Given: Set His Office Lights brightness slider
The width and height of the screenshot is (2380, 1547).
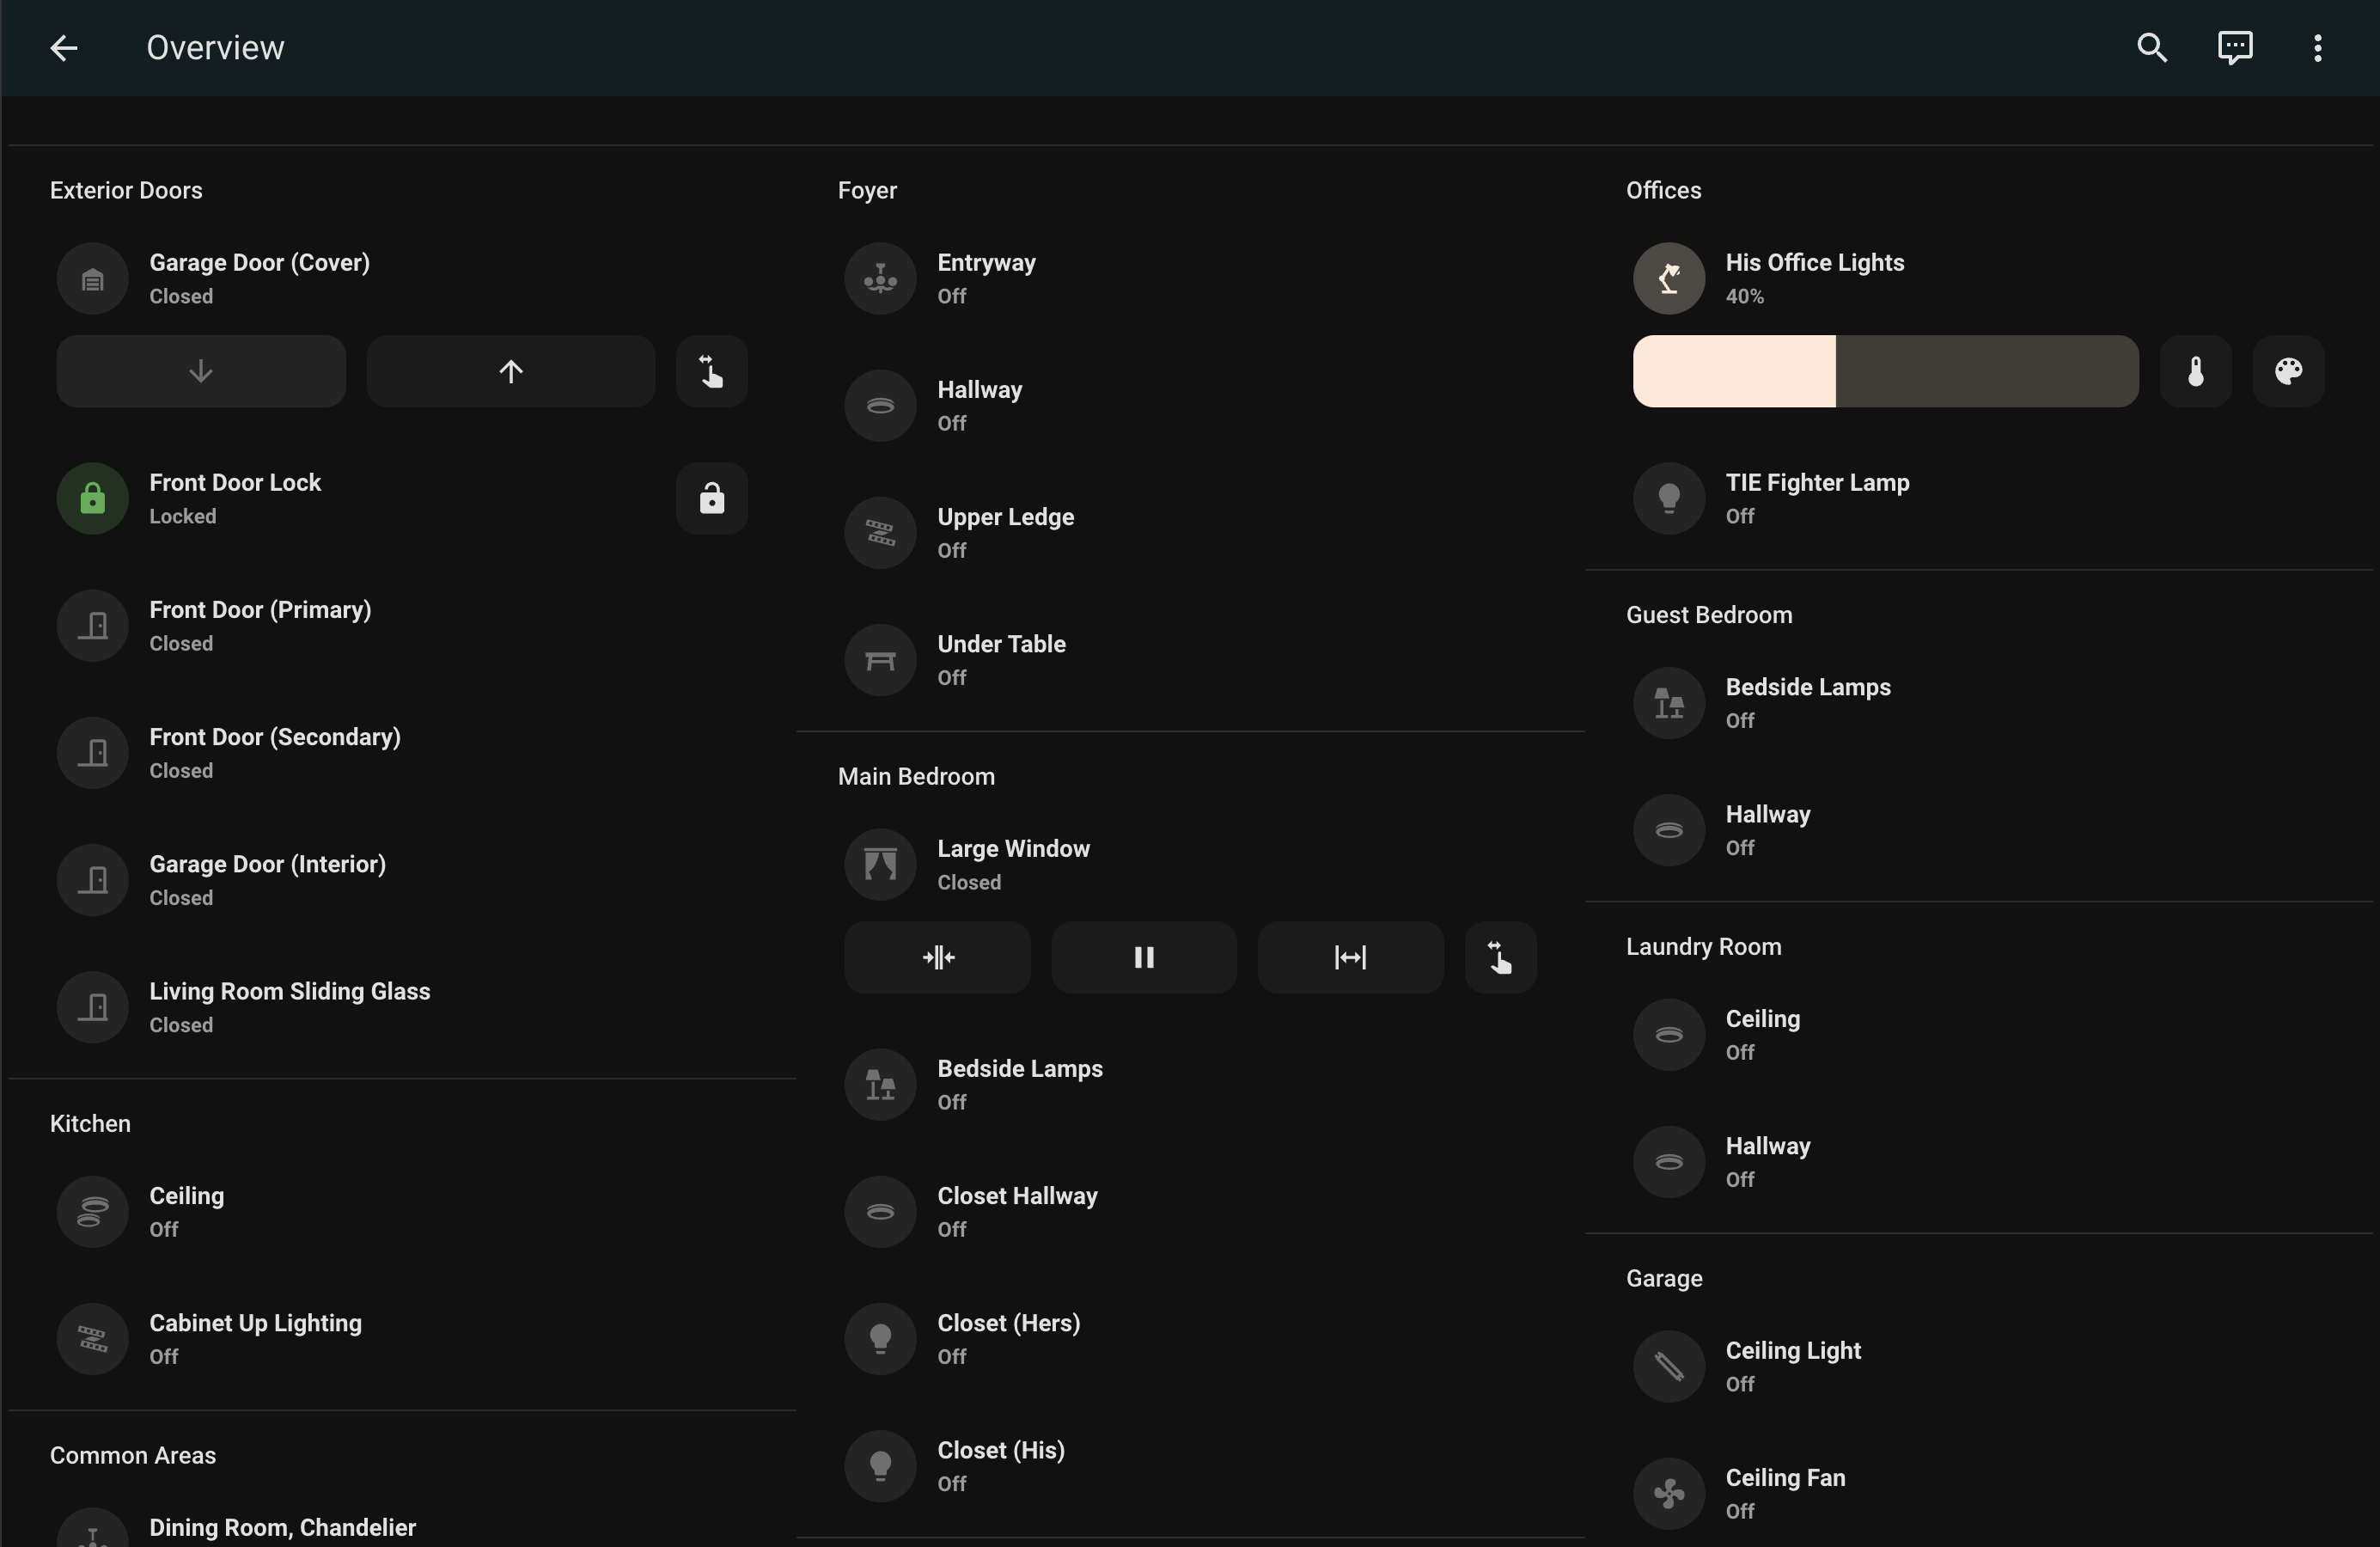Looking at the screenshot, I should (x=1885, y=372).
